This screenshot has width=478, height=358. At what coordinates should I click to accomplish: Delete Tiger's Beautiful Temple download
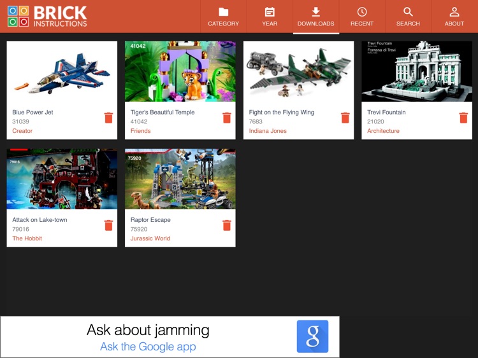(227, 118)
